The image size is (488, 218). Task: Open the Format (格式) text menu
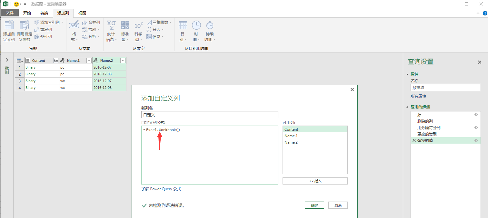[x=74, y=31]
